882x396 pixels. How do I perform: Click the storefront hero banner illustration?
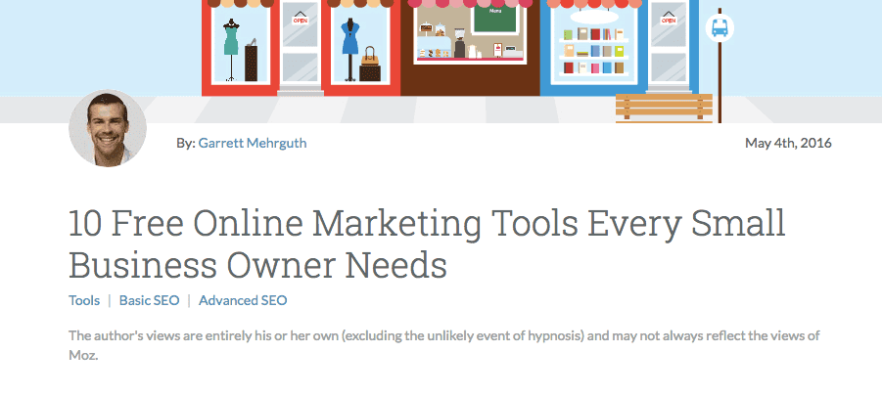441,61
